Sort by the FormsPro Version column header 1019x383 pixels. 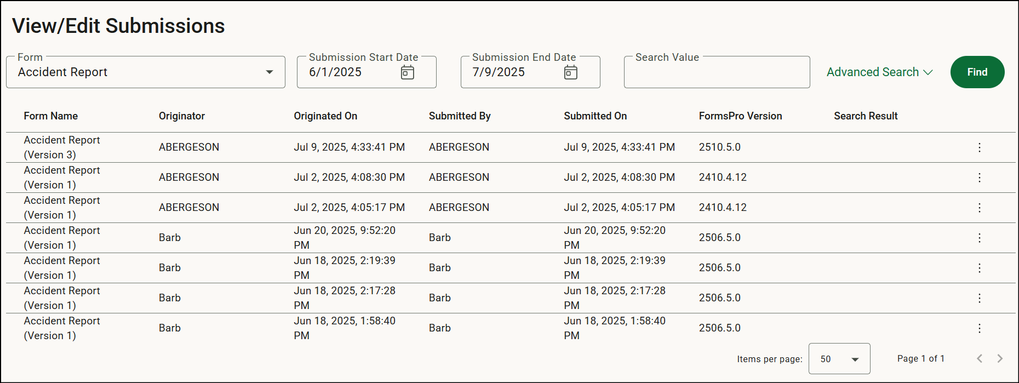741,116
